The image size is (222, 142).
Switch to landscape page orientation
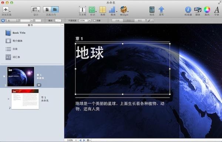tap(55, 10)
